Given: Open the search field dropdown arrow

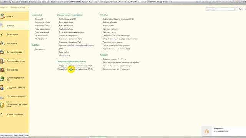Looking at the screenshot, I should [236, 9].
